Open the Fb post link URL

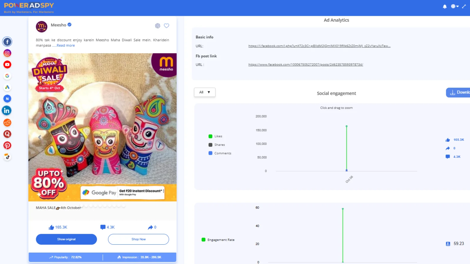(305, 65)
